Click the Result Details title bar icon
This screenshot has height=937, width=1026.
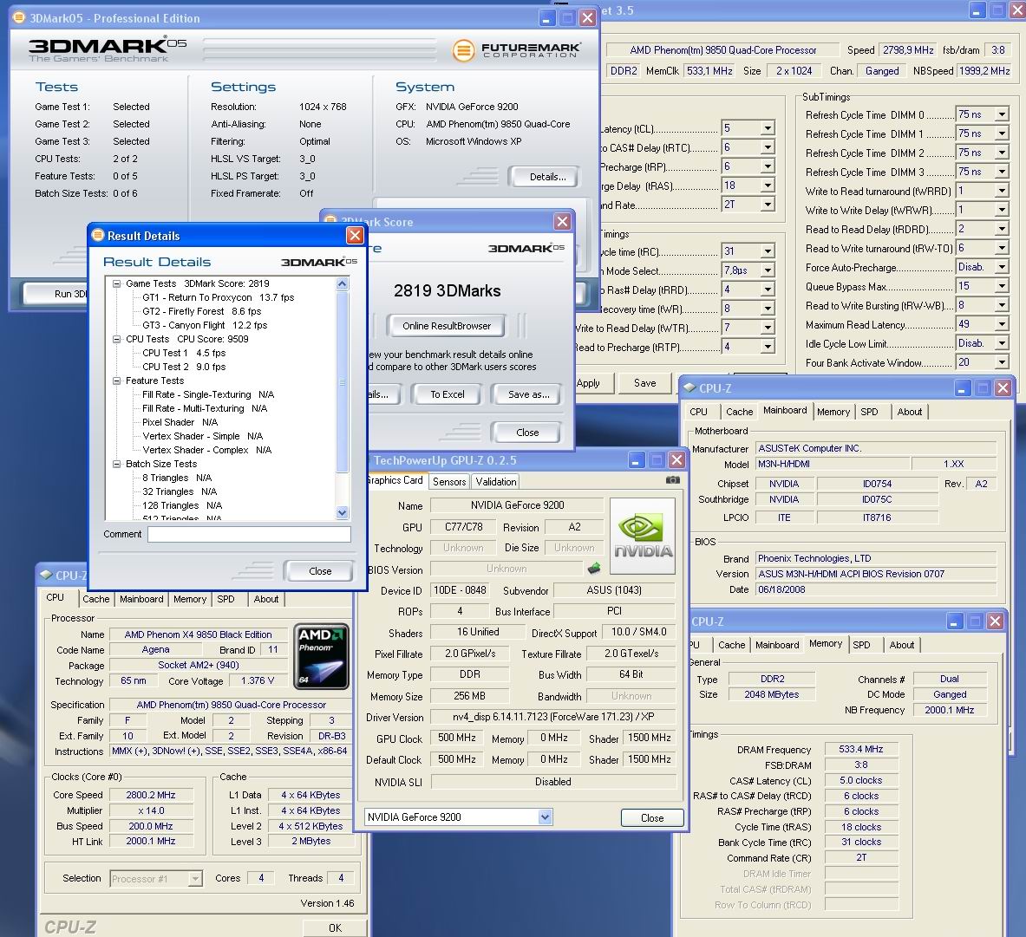coord(98,236)
